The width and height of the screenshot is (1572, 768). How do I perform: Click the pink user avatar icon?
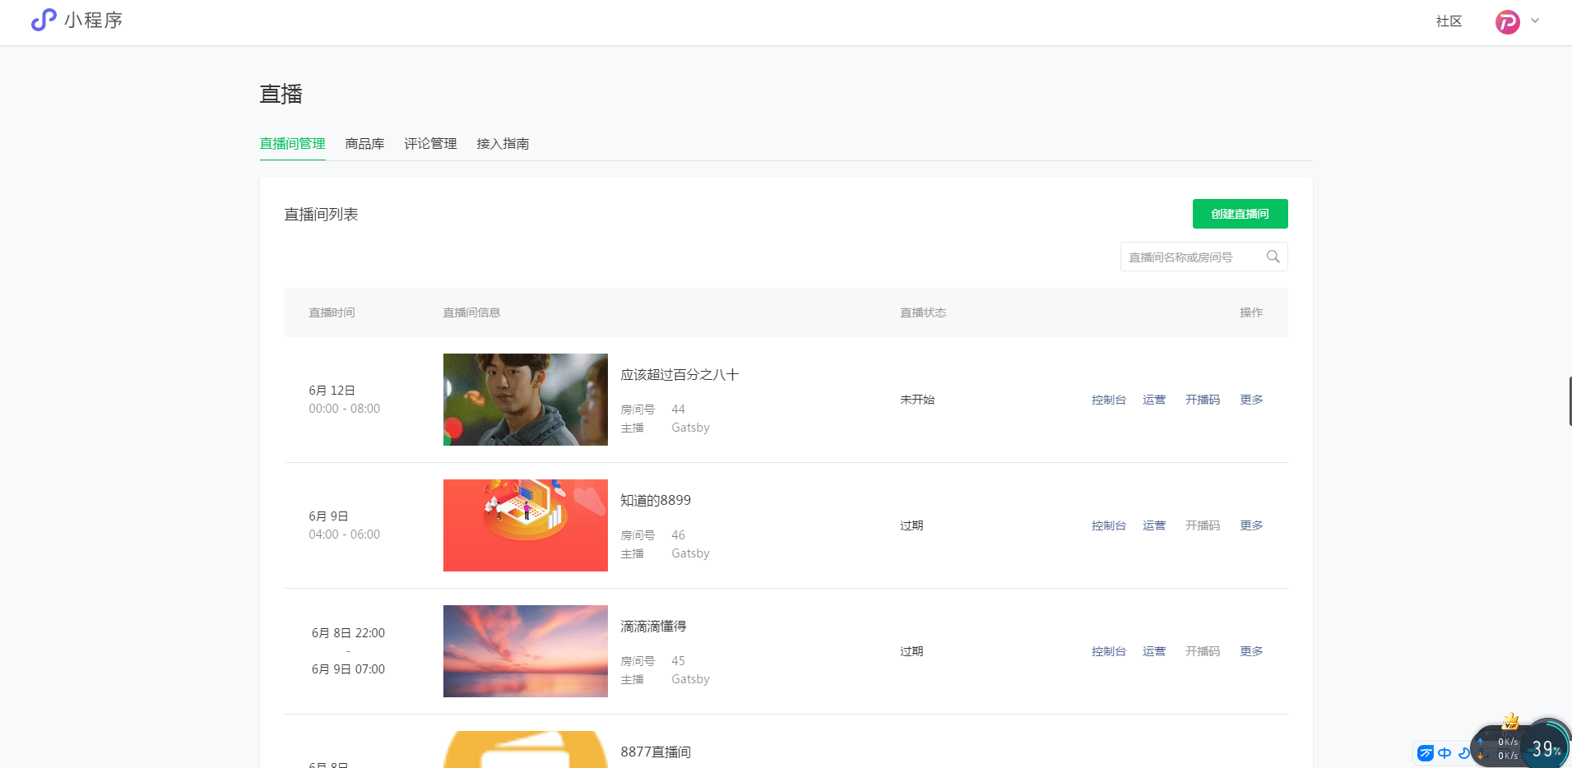[1507, 21]
